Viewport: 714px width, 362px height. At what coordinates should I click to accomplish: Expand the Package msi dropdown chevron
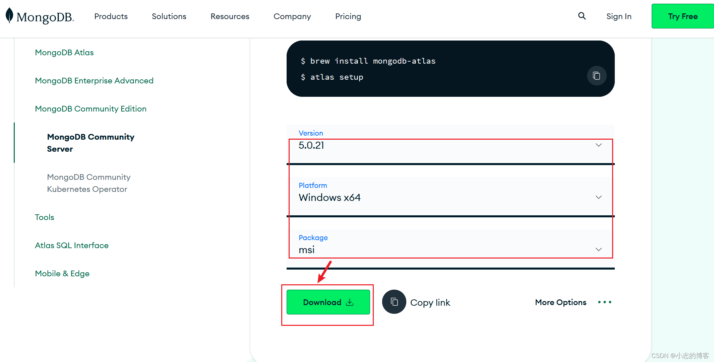599,249
